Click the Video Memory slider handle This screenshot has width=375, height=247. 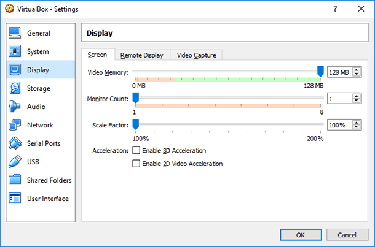(x=320, y=72)
